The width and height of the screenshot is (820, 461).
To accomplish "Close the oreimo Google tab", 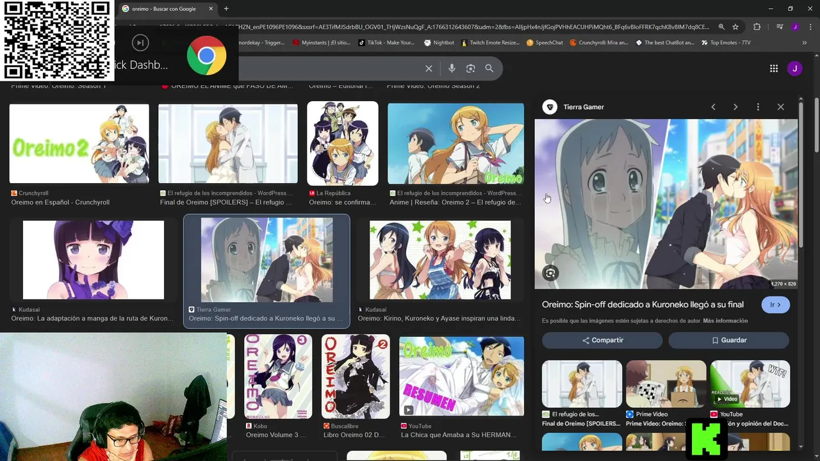I will [x=211, y=9].
